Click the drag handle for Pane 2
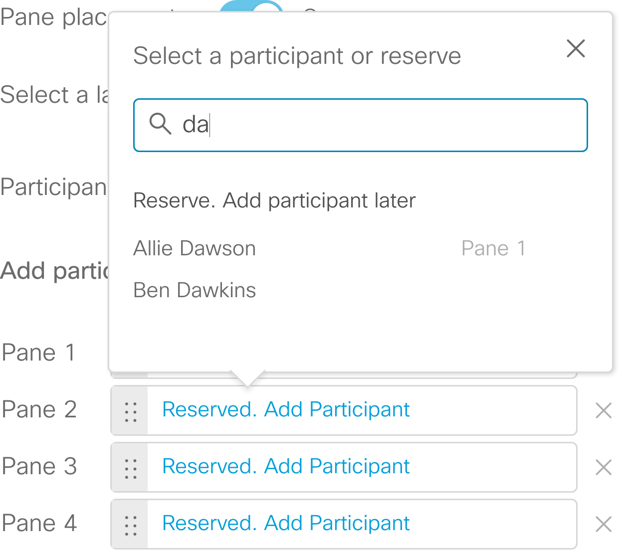This screenshot has width=622, height=559. pyautogui.click(x=129, y=410)
